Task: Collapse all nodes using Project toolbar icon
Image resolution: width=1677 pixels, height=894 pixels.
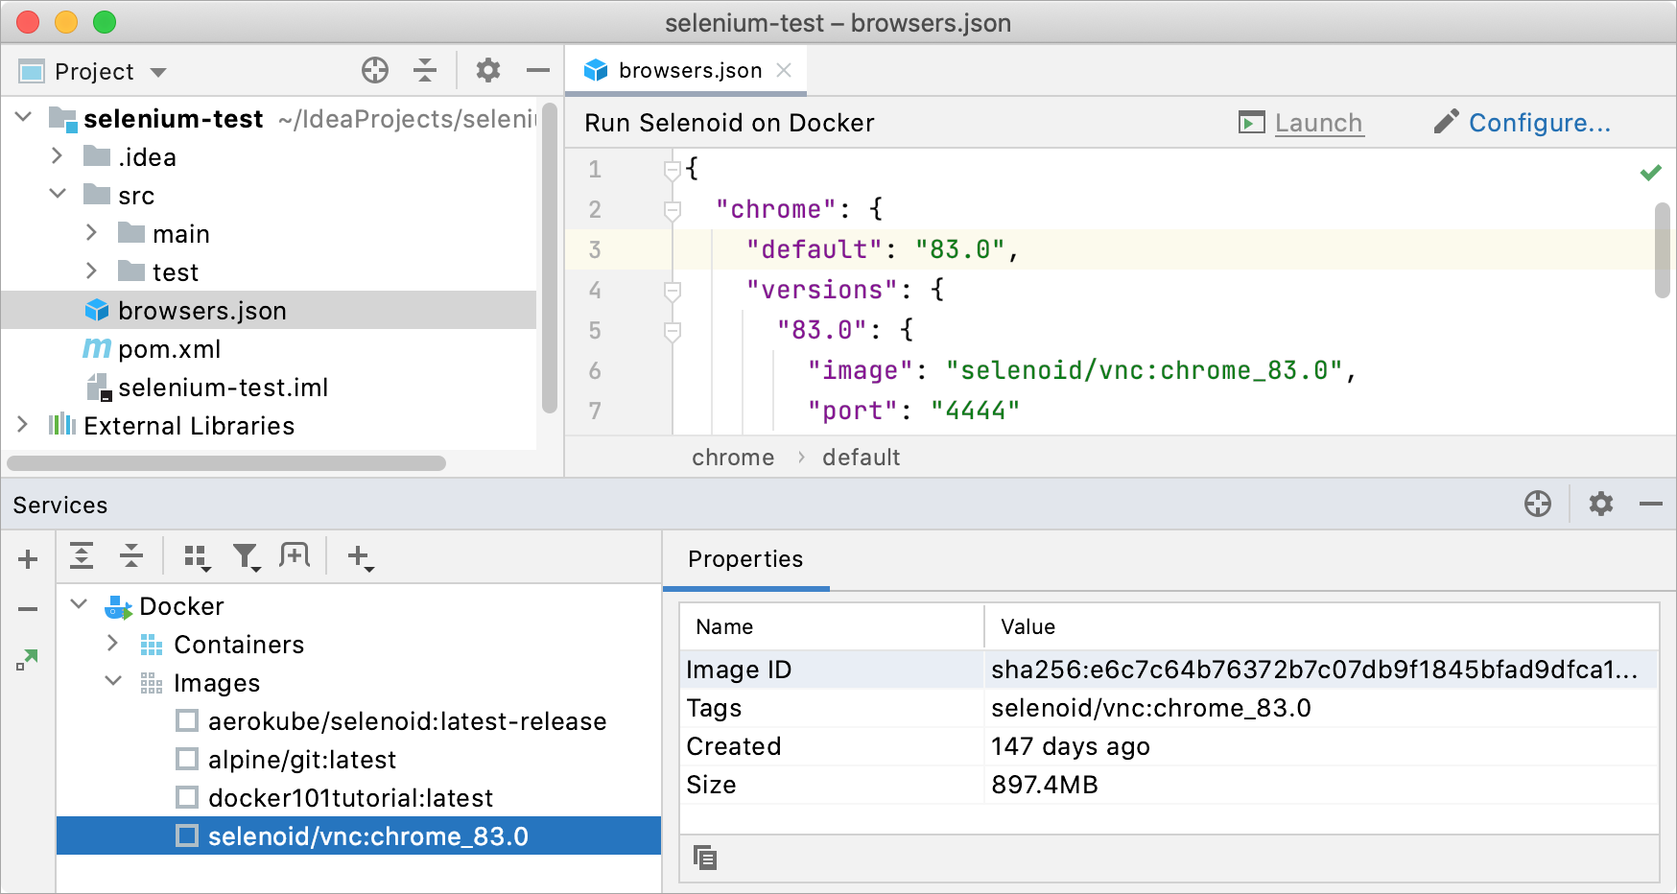Action: pos(425,70)
